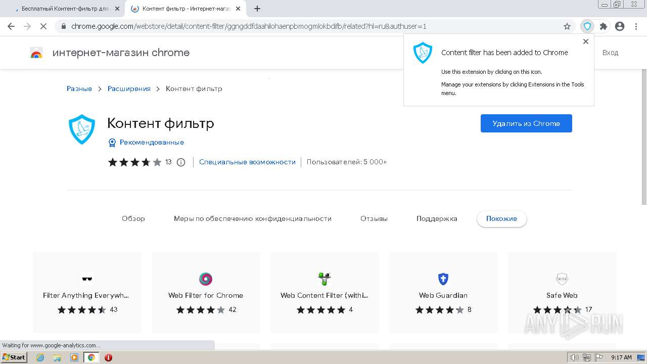Image resolution: width=647 pixels, height=364 pixels.
Task: Open the Chrome three-dot menu
Action: coord(635,26)
